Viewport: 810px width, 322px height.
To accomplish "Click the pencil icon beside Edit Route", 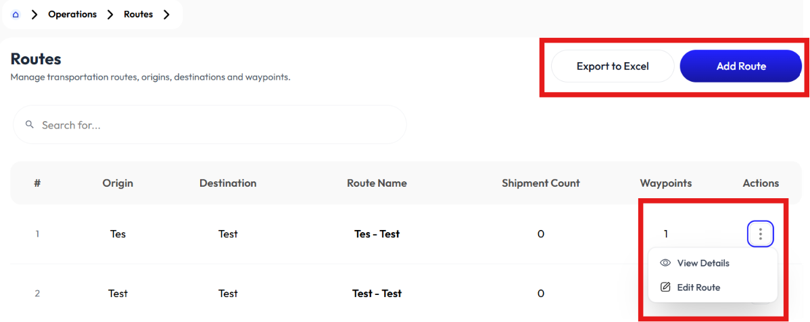I will click(665, 287).
